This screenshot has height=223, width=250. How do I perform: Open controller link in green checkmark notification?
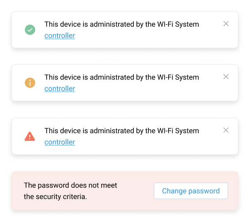pyautogui.click(x=60, y=36)
